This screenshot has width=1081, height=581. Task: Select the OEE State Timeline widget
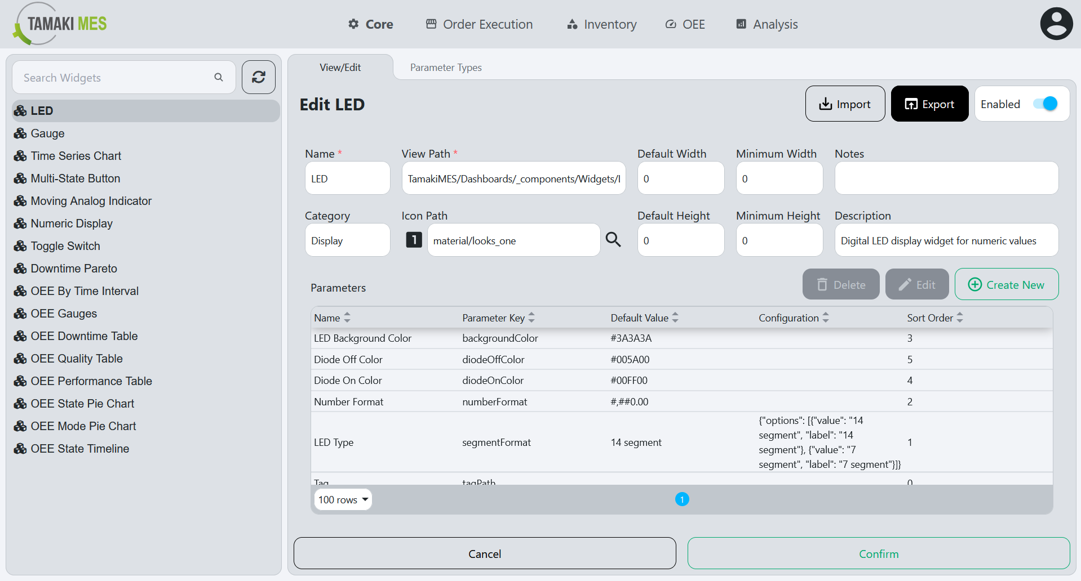click(79, 449)
